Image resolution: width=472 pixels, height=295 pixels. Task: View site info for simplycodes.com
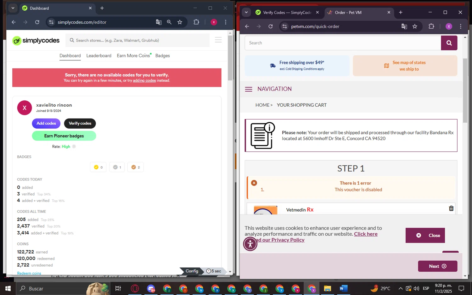pyautogui.click(x=51, y=22)
